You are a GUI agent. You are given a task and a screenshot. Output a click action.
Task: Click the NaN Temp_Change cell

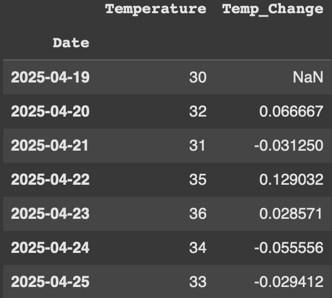point(307,77)
